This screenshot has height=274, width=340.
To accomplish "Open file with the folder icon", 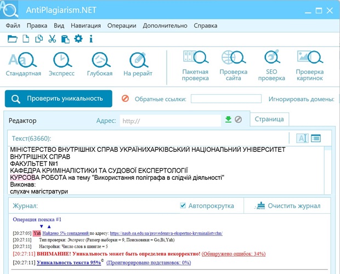I will pos(13,39).
